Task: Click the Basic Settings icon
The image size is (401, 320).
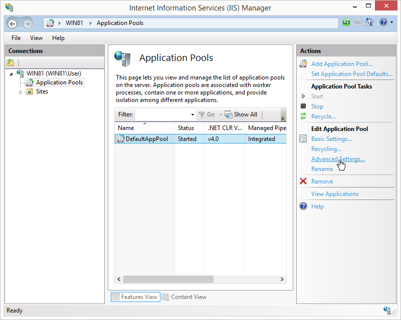Action: (x=303, y=139)
